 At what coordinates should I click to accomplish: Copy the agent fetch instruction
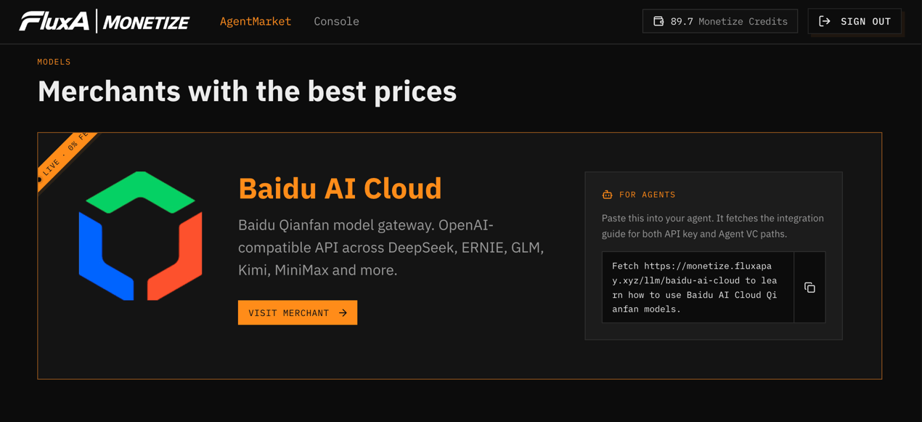[809, 288]
